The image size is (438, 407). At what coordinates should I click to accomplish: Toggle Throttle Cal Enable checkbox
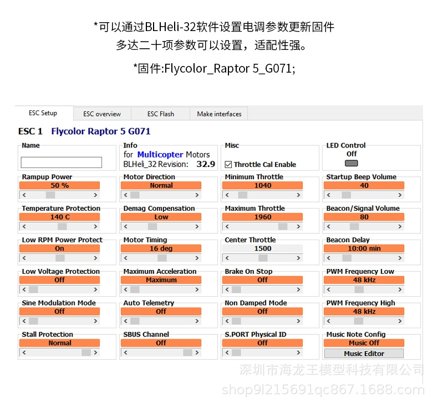228,165
